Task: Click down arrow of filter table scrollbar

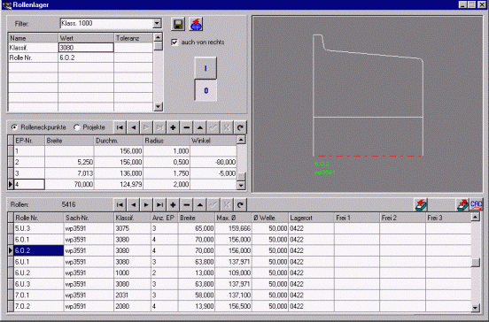Action: pos(158,106)
